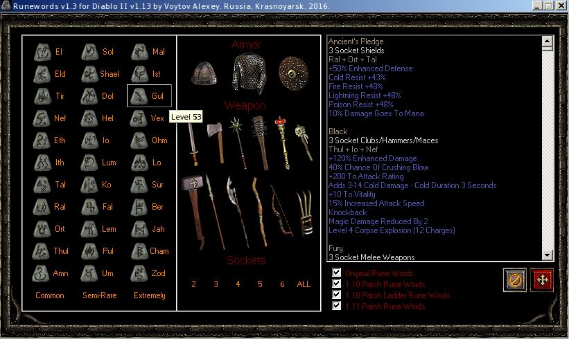Click the Vex rune stone

click(x=138, y=118)
